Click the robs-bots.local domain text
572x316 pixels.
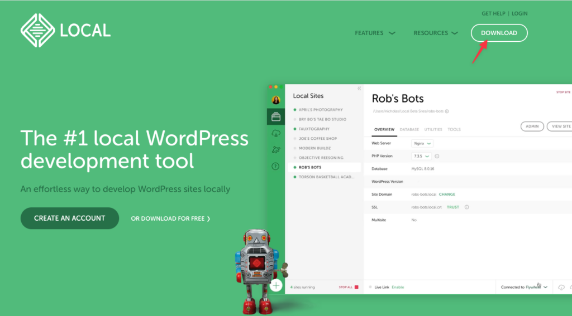(423, 195)
